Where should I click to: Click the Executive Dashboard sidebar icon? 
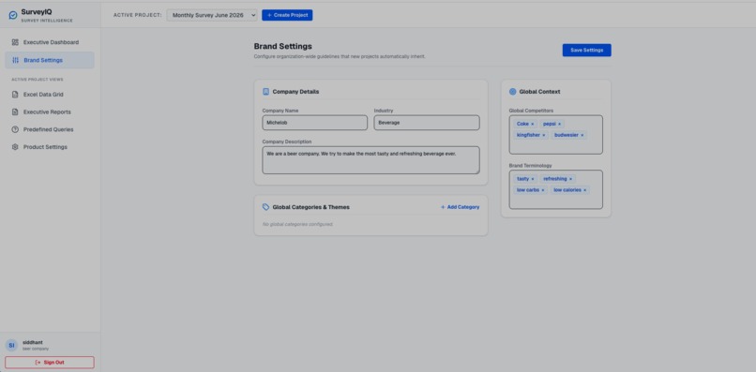pyautogui.click(x=15, y=42)
